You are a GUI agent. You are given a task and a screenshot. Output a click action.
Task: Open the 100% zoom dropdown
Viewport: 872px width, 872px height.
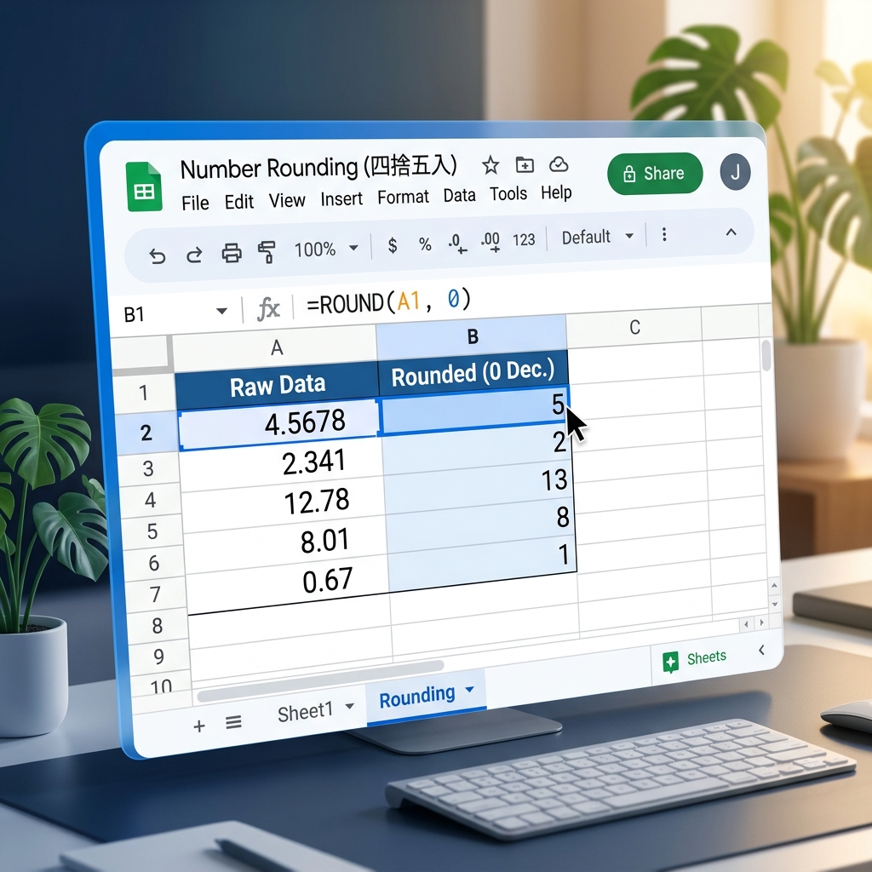(326, 250)
